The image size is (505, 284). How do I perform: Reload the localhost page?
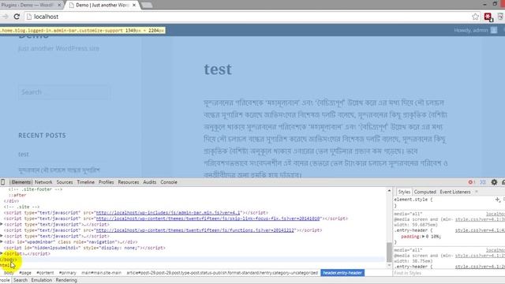pyautogui.click(x=17, y=17)
